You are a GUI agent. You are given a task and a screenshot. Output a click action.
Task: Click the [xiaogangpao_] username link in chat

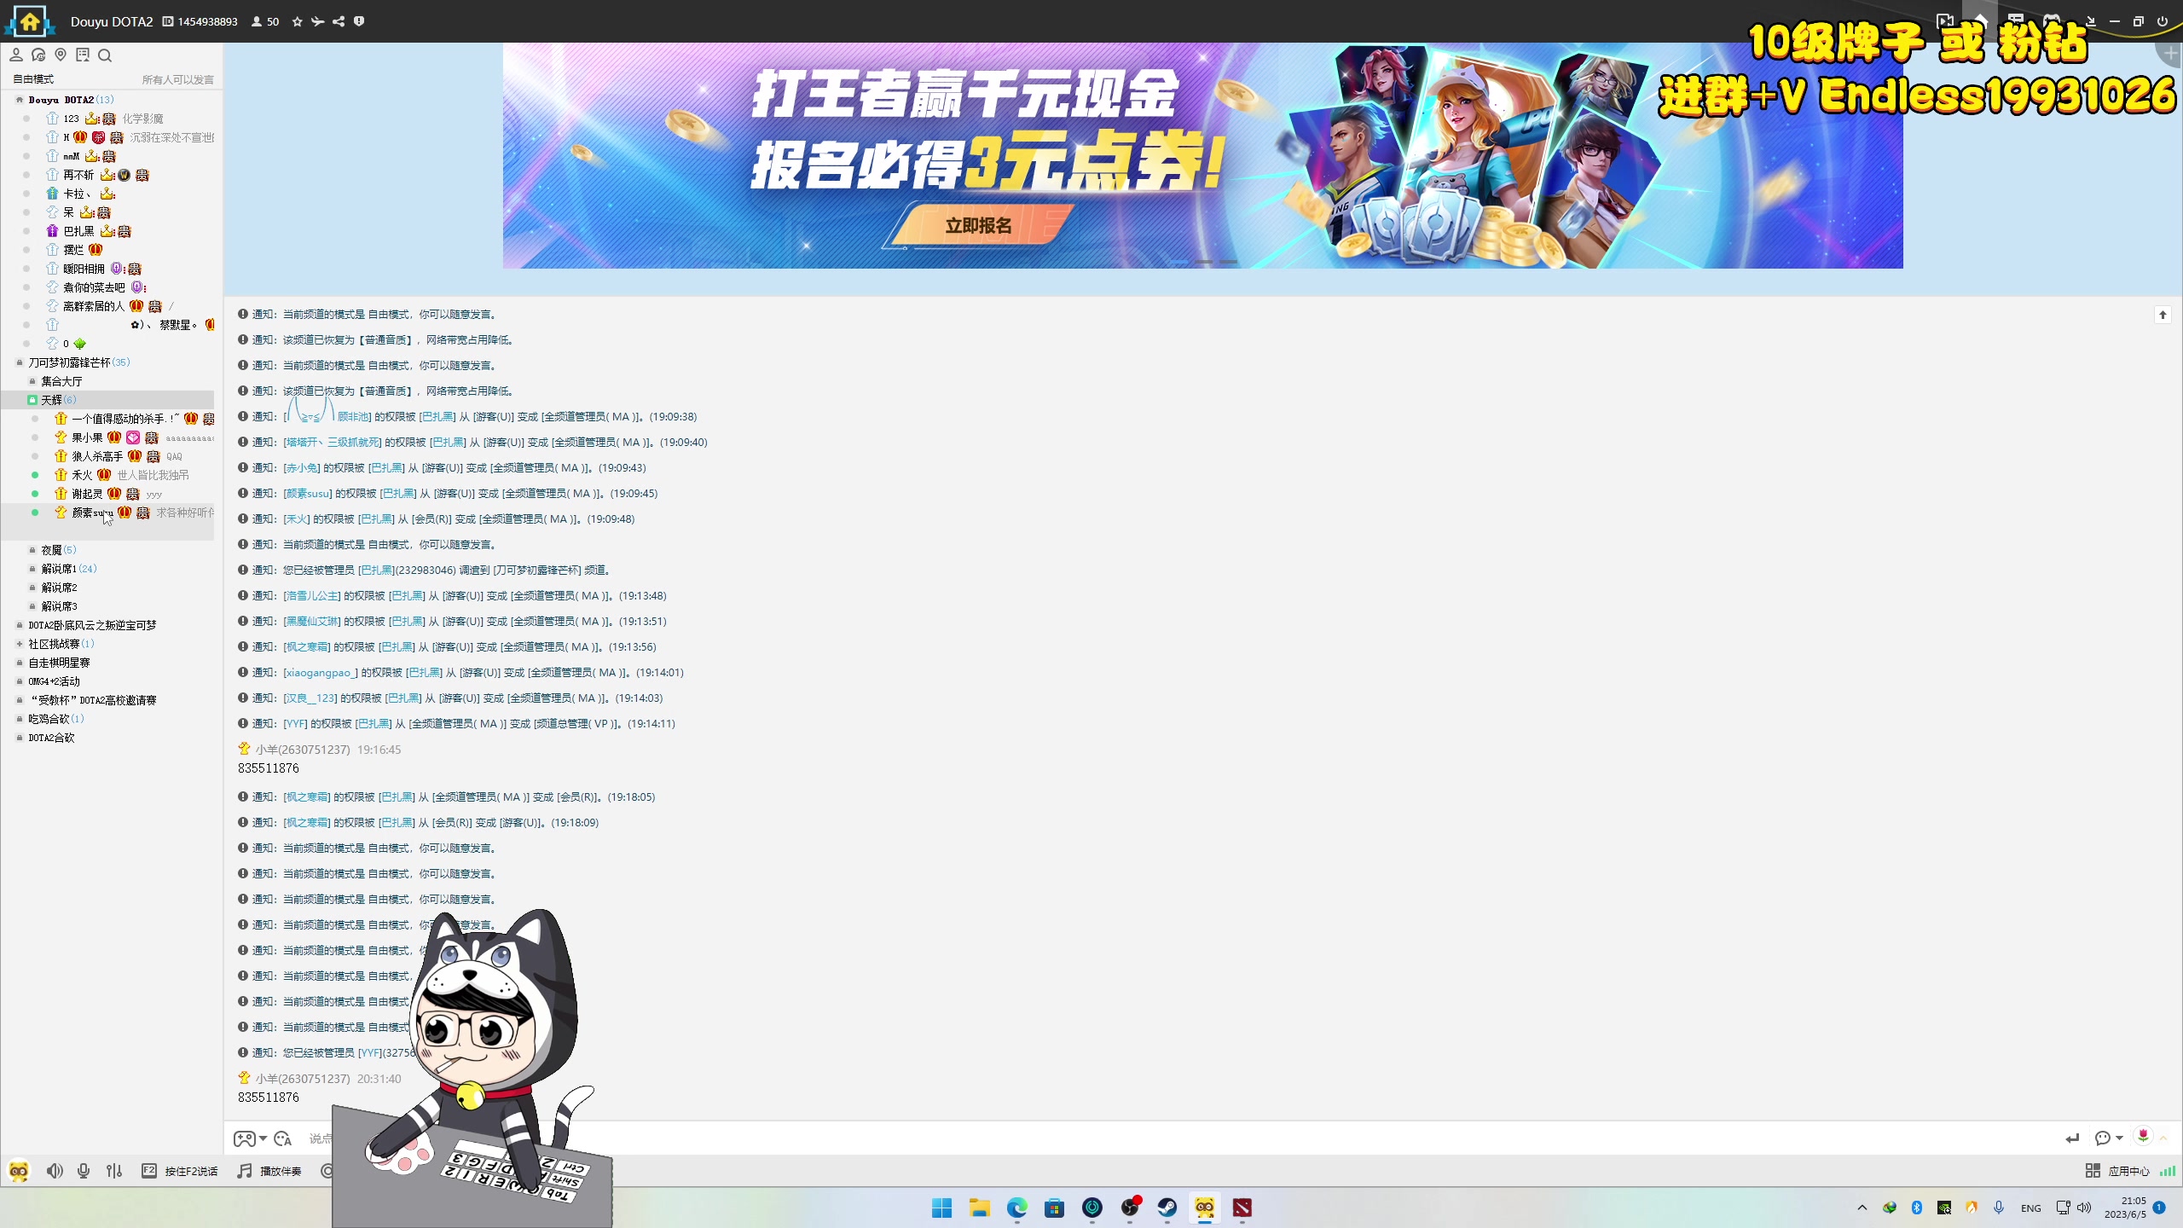tap(321, 672)
